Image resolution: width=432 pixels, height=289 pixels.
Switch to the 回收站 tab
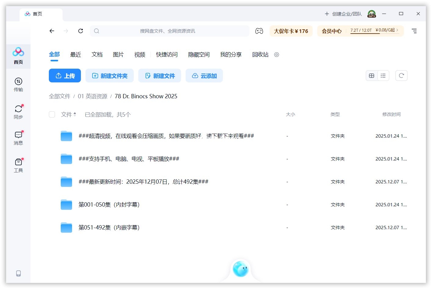point(260,54)
